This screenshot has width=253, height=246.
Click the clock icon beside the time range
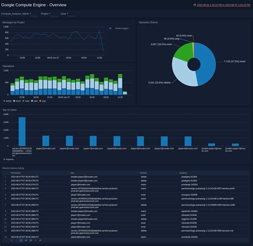click(x=195, y=5)
